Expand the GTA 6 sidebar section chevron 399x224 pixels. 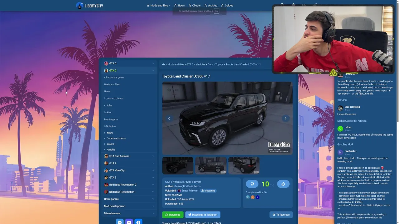[x=153, y=63]
